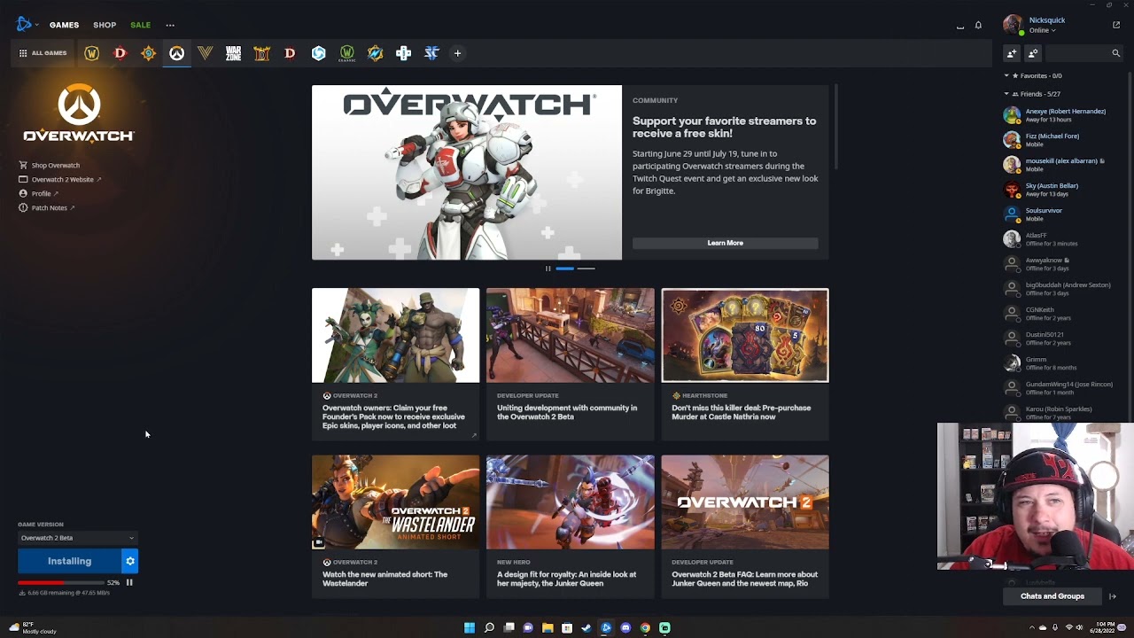Select the Diablo II Resurrected icon
The image size is (1134, 638).
pos(261,53)
